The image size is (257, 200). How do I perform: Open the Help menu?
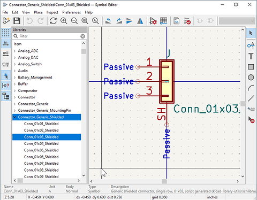[x=88, y=12]
